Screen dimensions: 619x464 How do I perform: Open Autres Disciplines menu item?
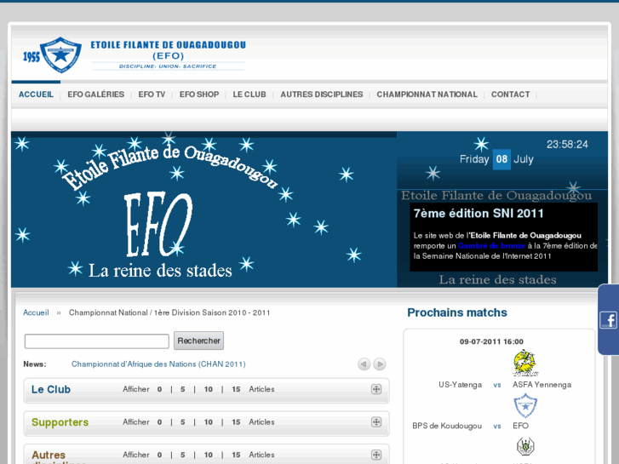[322, 95]
